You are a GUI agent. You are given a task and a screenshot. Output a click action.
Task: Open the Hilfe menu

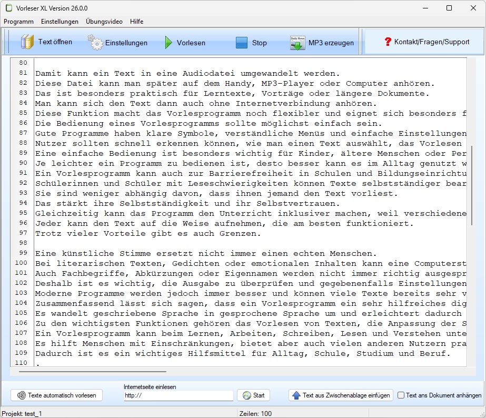(x=137, y=22)
